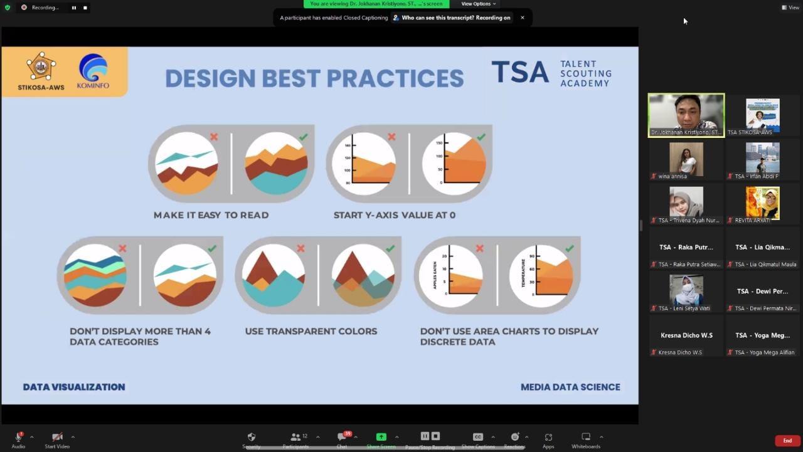The image size is (803, 452).
Task: Select TSA STIKOSA-AWS video tile
Action: (763, 115)
